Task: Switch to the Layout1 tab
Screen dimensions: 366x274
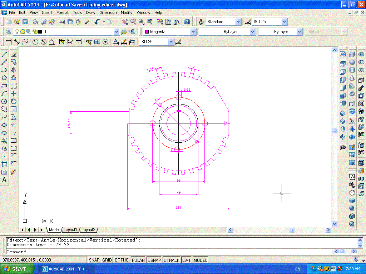Action: tap(70, 230)
